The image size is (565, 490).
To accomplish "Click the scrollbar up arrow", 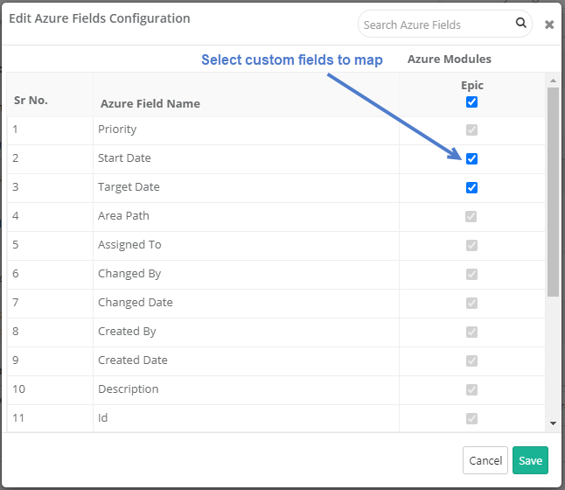I will pyautogui.click(x=553, y=80).
